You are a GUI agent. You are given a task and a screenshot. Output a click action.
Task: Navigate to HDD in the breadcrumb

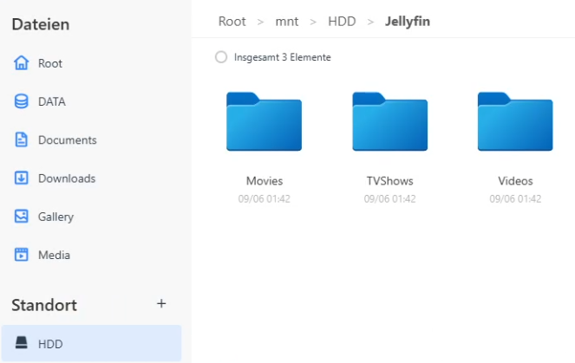click(x=342, y=22)
